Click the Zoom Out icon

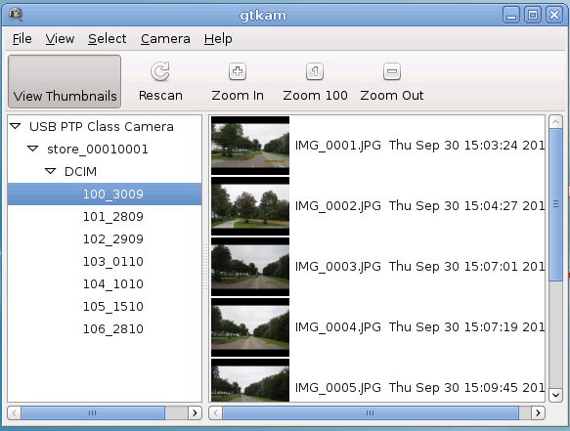pyautogui.click(x=392, y=71)
